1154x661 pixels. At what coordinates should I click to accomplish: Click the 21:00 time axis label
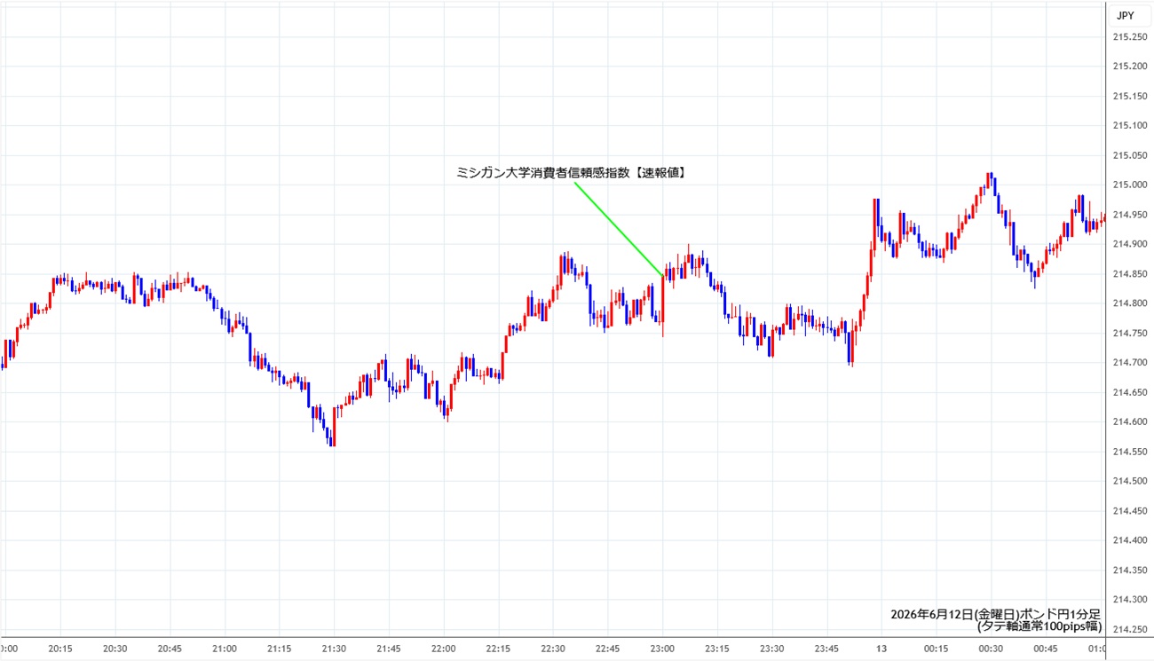point(225,649)
